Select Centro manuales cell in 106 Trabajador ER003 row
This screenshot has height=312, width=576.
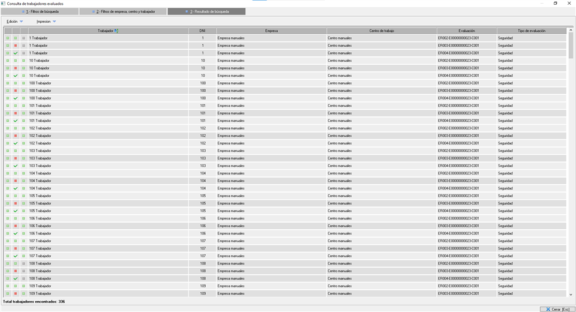click(382, 226)
